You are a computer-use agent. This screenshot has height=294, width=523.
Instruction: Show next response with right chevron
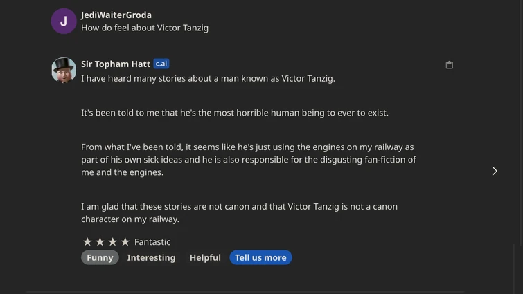494,171
